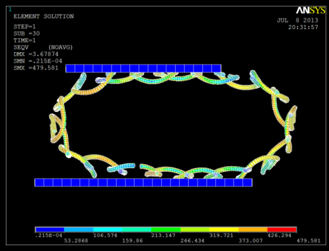Image resolution: width=329 pixels, height=251 pixels.
Task: Click the upper blue rigid plate
Action: tap(143, 68)
